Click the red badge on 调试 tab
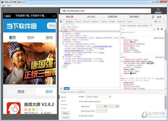Image resolution: width=168 pixels, height=121 pixels. pyautogui.click(x=72, y=17)
